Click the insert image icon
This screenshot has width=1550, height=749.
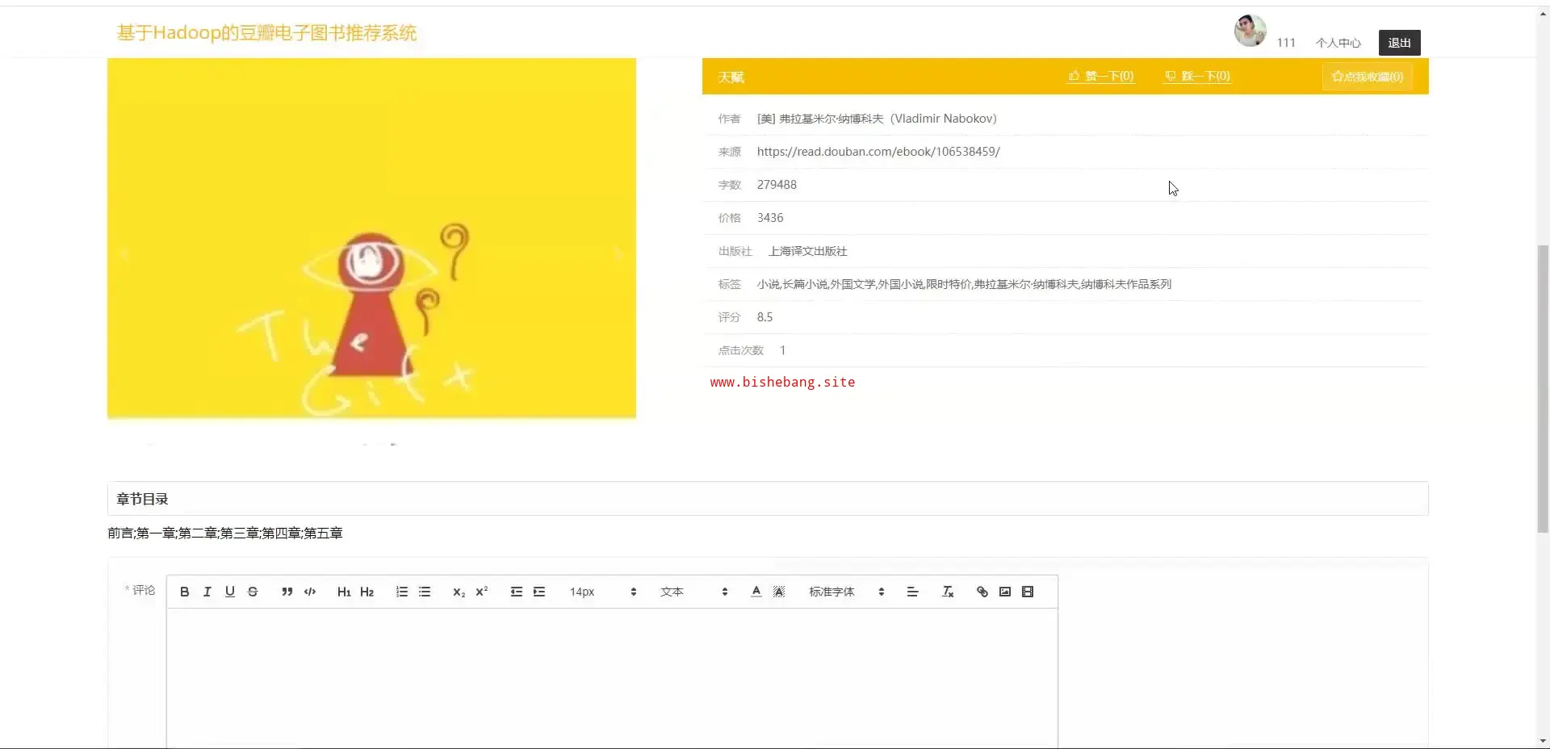[x=1005, y=592]
